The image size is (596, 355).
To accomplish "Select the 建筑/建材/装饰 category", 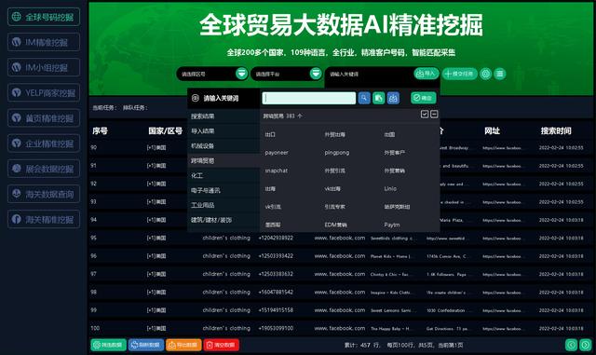I will tap(223, 220).
